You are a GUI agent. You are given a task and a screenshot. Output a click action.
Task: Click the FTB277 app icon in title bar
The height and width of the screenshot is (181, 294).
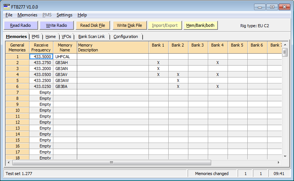7,7
